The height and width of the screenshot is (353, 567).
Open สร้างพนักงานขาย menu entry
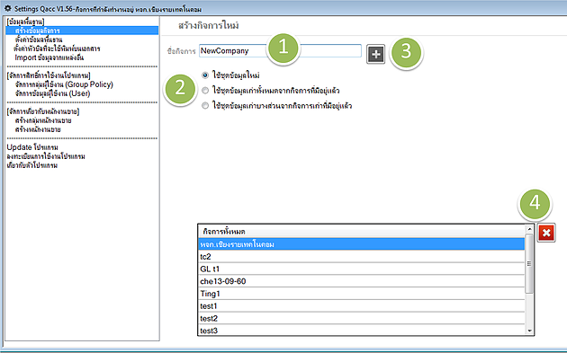(x=38, y=129)
